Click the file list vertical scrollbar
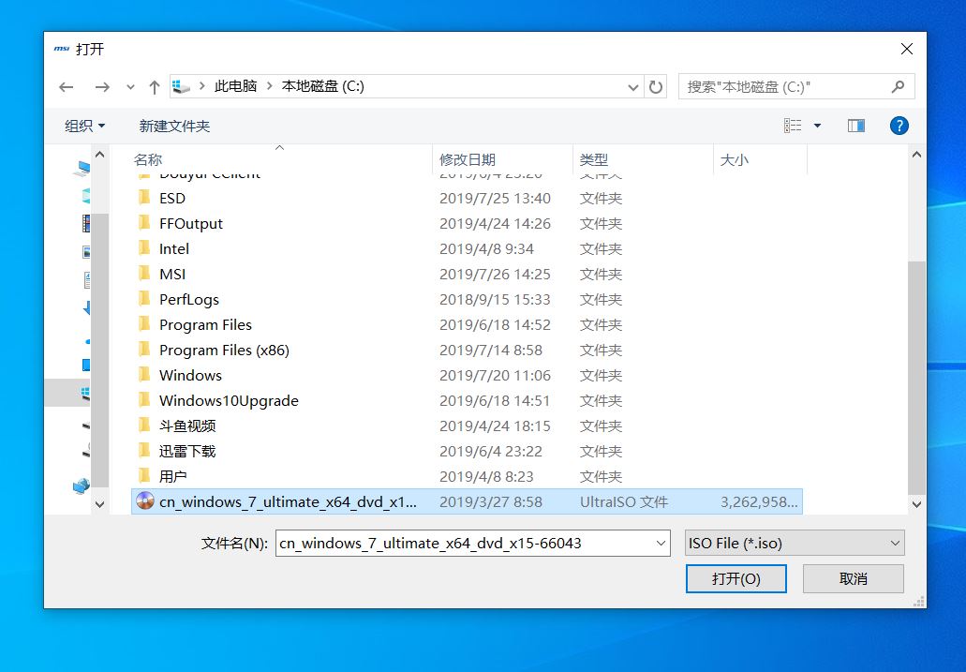966x672 pixels. tap(916, 375)
